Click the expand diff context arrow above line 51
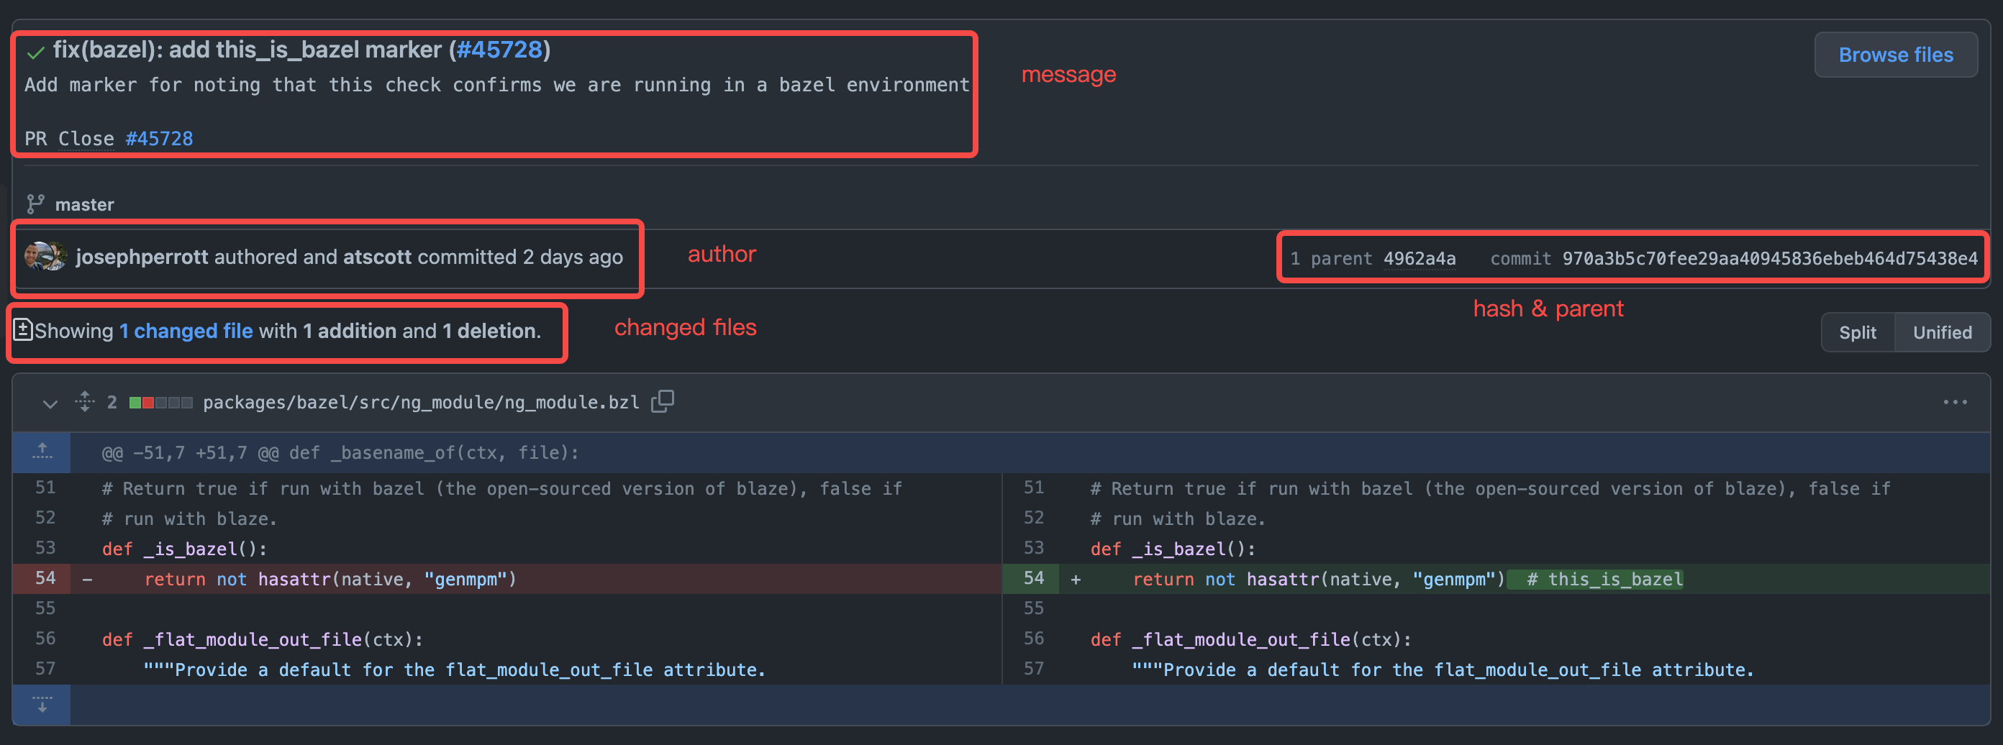The image size is (2003, 745). 41,452
